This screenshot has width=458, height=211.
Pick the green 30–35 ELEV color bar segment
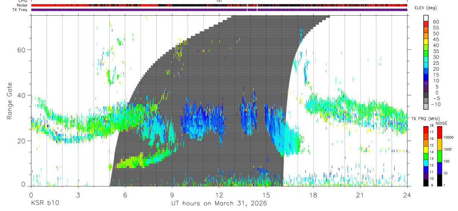[426, 54]
